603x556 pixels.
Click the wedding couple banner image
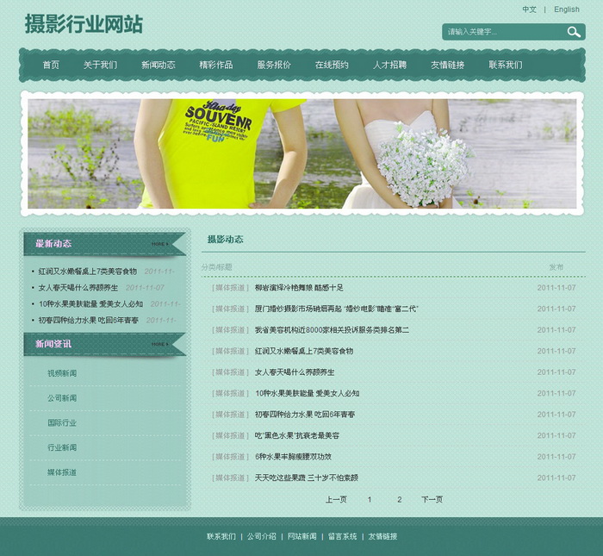(301, 153)
